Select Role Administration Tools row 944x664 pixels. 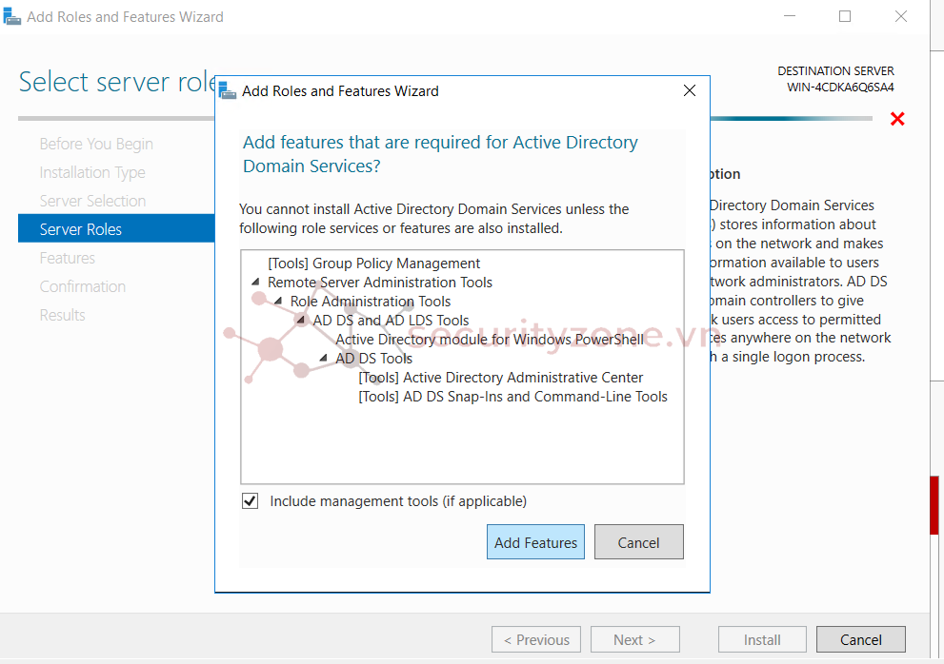click(x=371, y=302)
